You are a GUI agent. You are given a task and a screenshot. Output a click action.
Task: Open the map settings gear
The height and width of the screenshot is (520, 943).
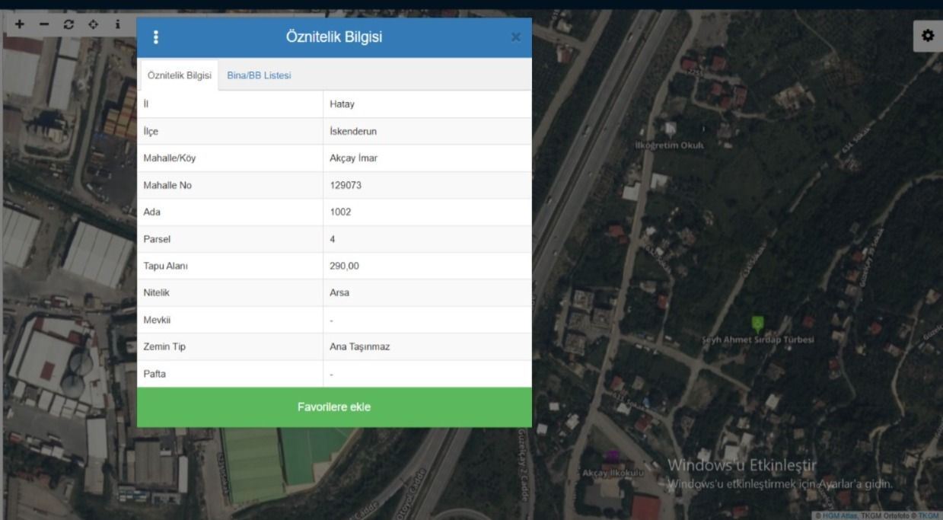click(927, 36)
